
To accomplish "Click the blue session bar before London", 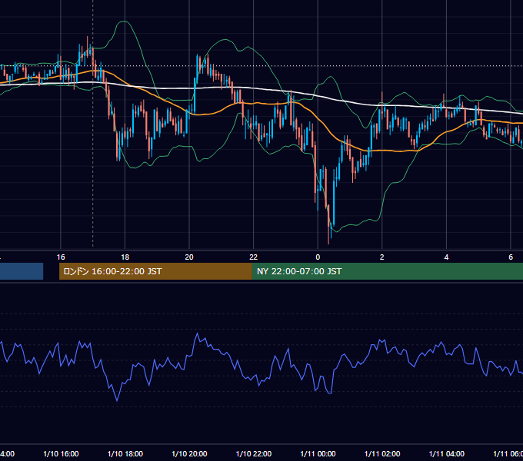I will tap(22, 271).
